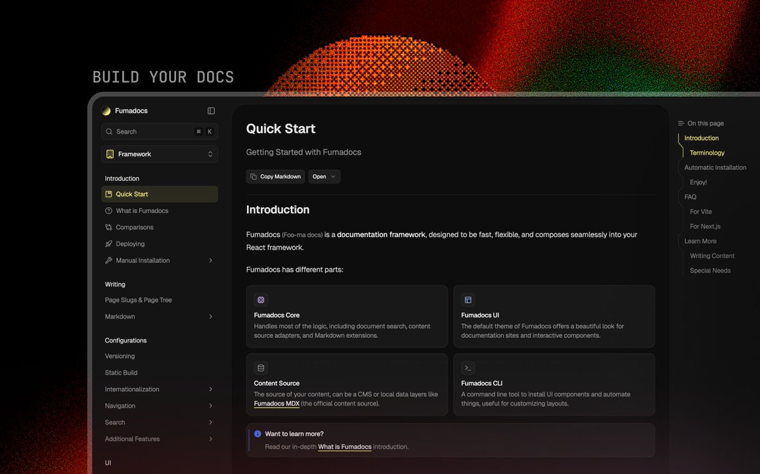Screen dimensions: 760x474
Task: Click the Introduction section heading
Action: (278, 210)
